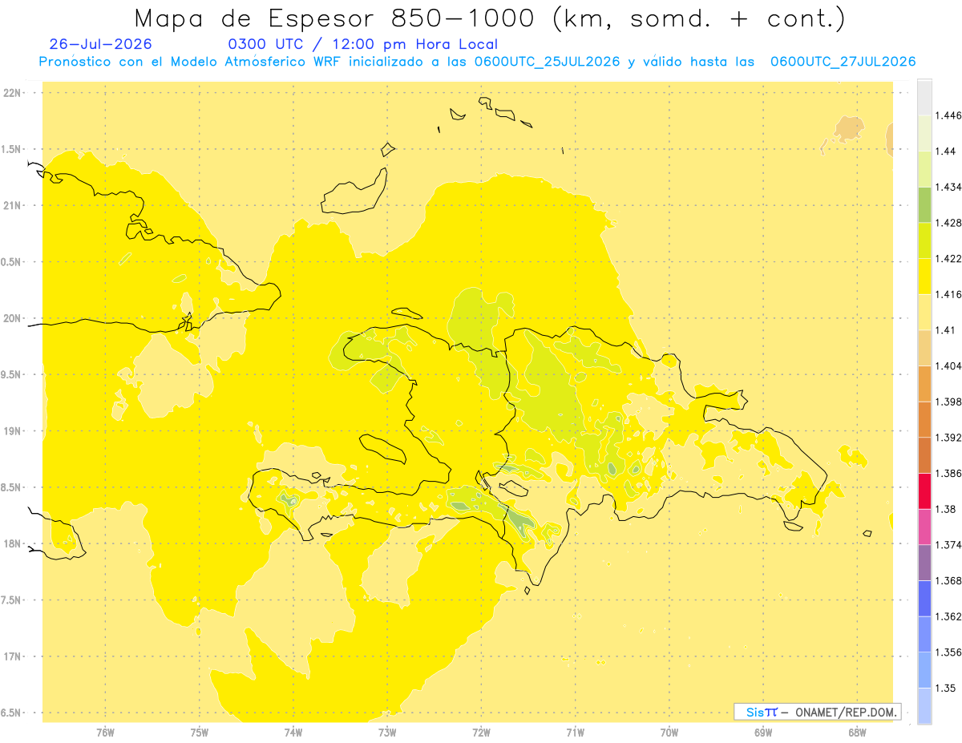Click the legend value 1.44
The image size is (962, 743).
point(947,151)
